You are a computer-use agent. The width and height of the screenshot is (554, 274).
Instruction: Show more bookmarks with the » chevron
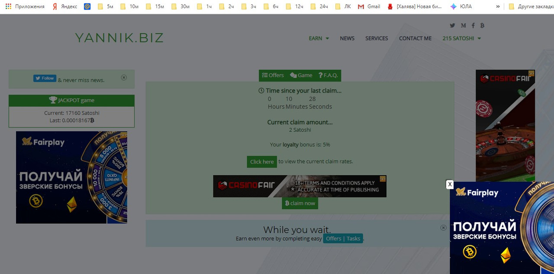[x=498, y=6]
